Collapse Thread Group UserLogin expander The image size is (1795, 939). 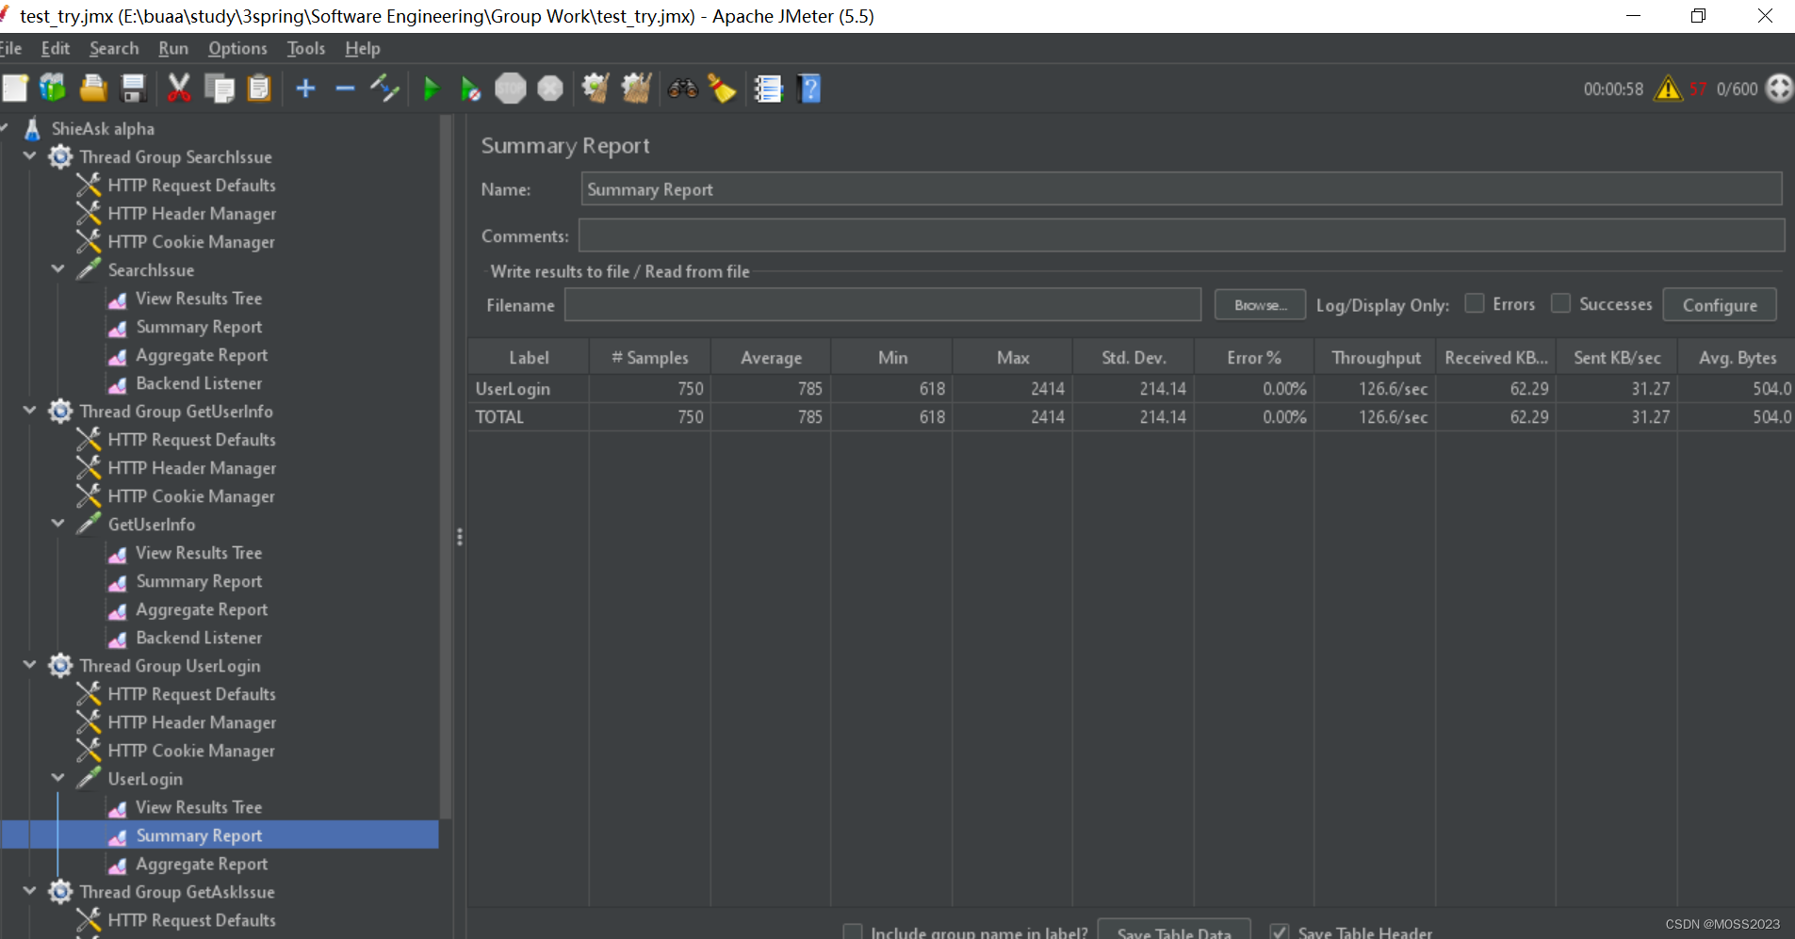pos(29,665)
